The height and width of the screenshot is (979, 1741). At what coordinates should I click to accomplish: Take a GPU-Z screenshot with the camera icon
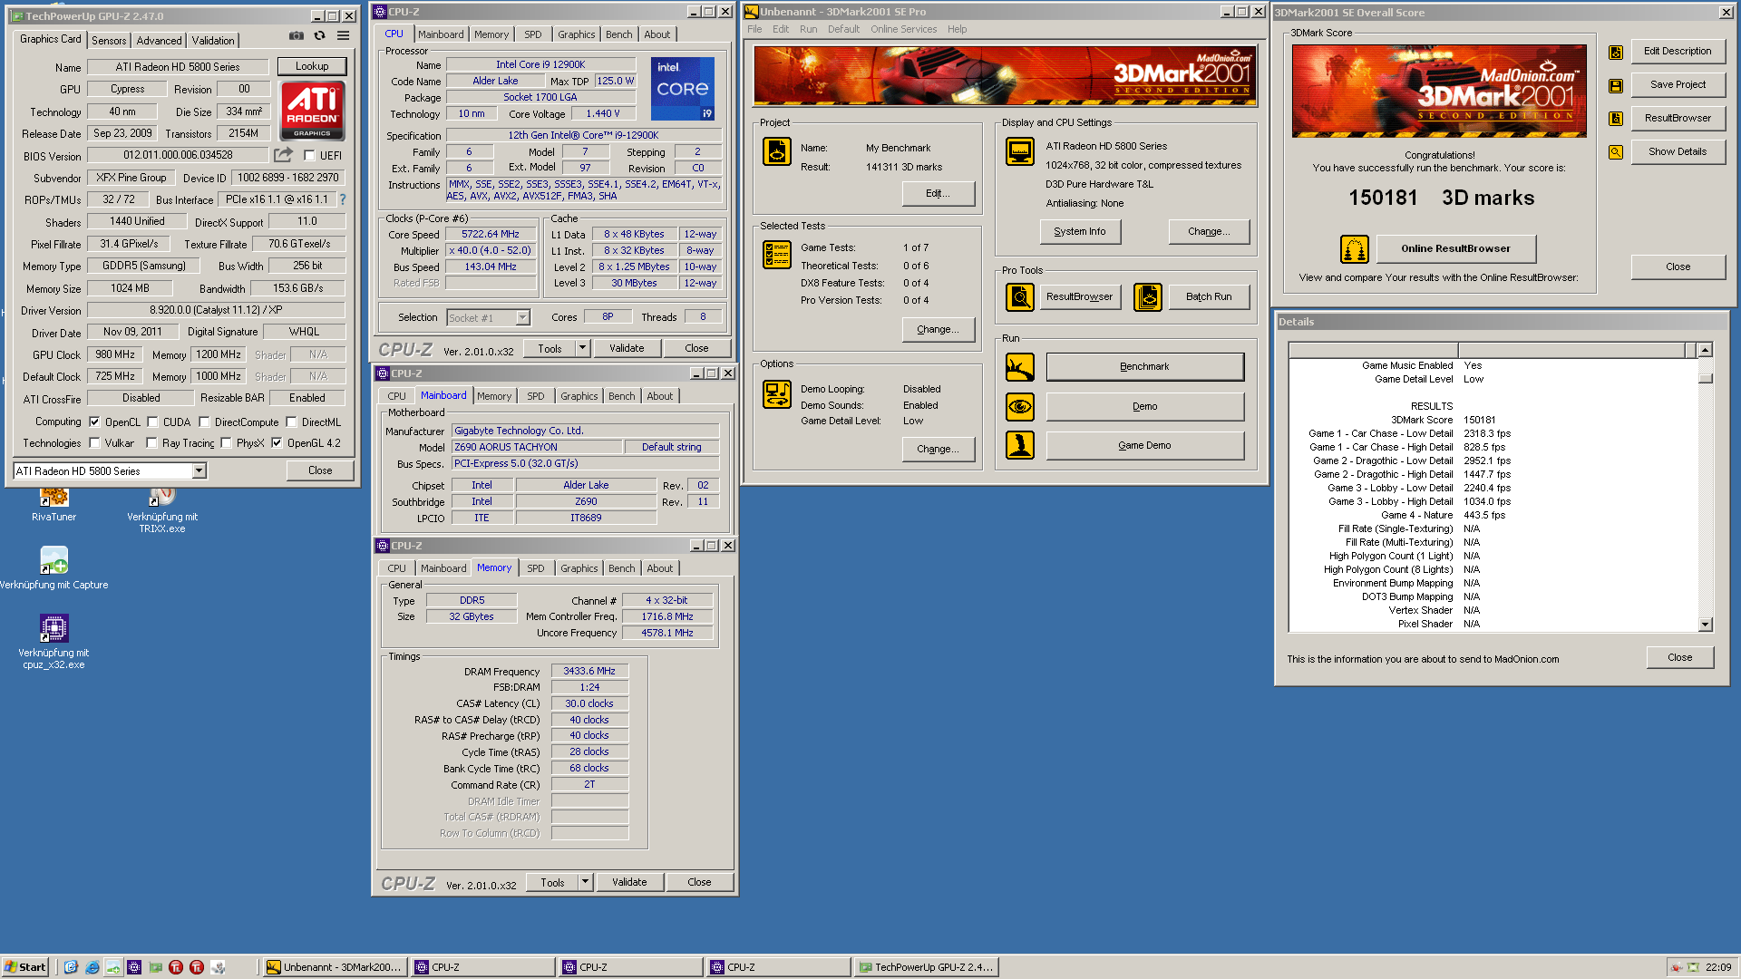click(297, 35)
